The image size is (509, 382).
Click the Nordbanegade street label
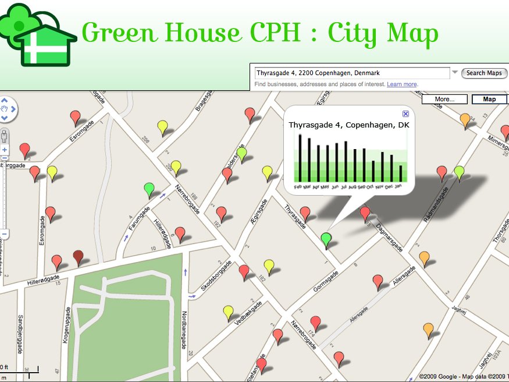(x=184, y=330)
